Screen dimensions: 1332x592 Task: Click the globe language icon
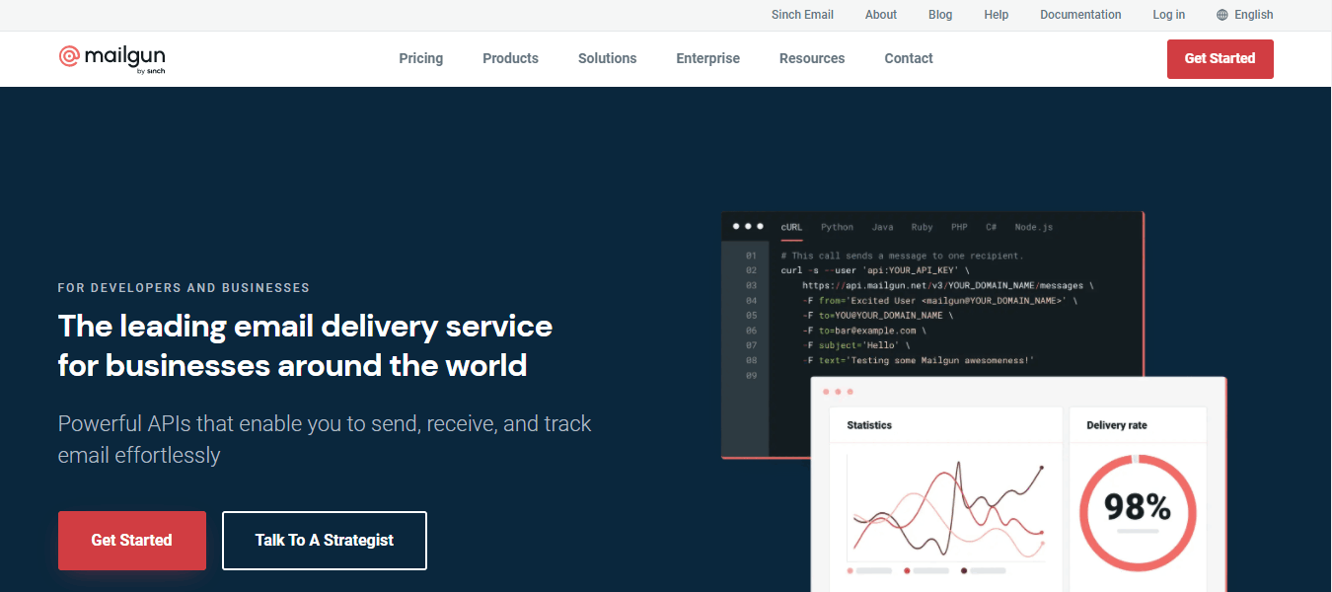(1222, 15)
